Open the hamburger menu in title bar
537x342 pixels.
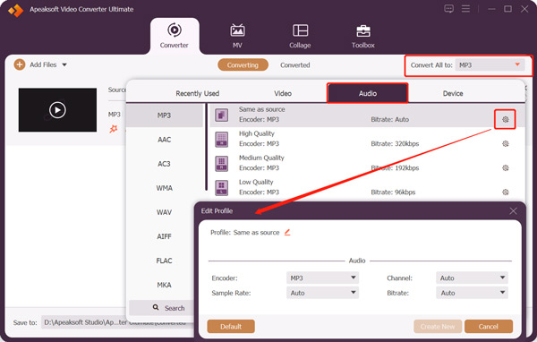(x=465, y=9)
